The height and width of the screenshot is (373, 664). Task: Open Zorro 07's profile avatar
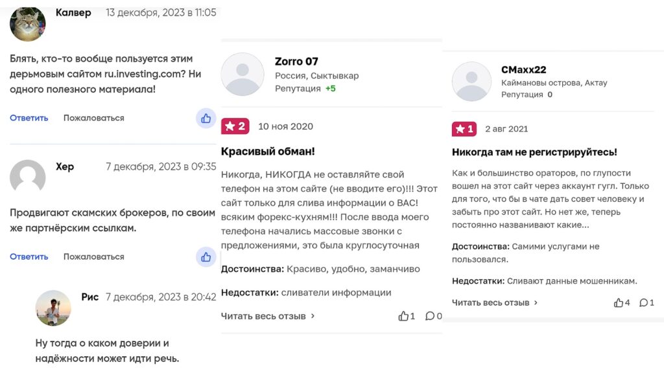[243, 73]
